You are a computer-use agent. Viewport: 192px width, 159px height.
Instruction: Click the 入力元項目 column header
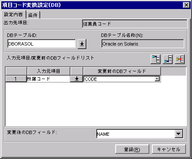tap(48, 71)
